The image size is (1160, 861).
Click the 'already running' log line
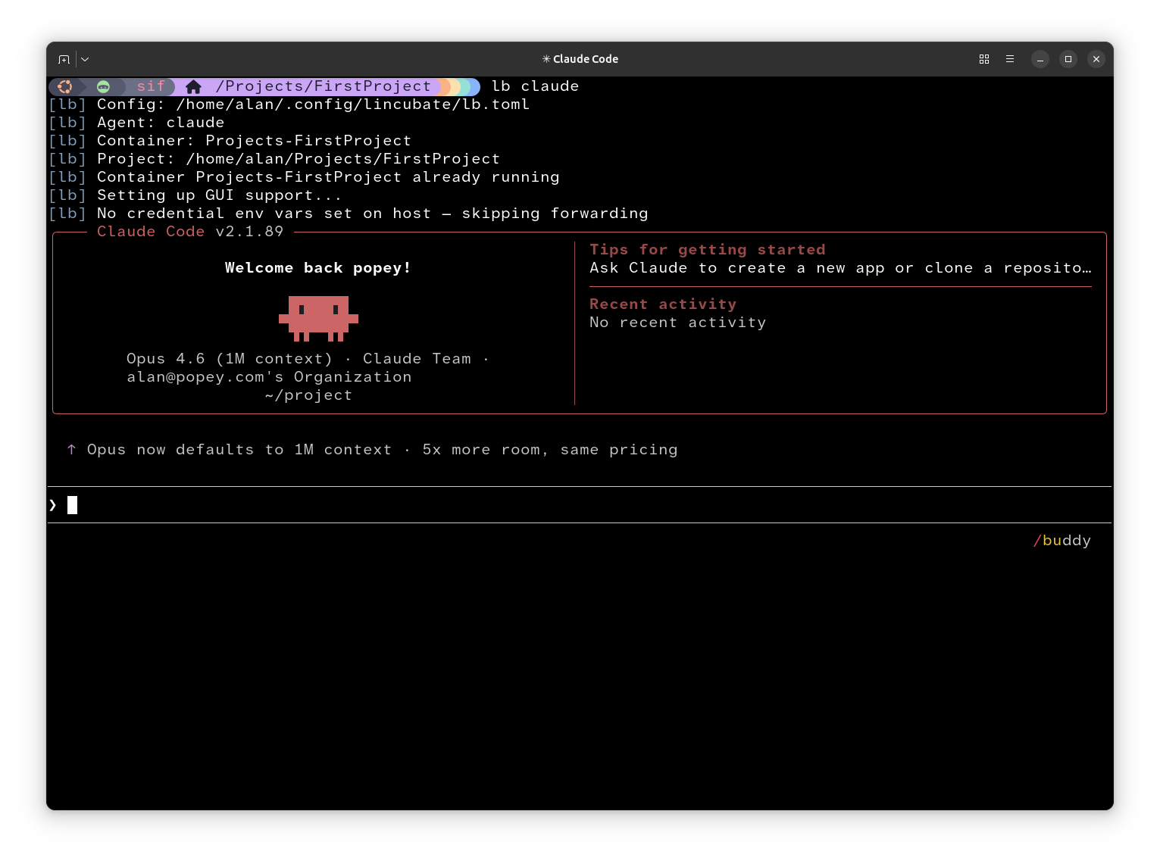(x=304, y=177)
